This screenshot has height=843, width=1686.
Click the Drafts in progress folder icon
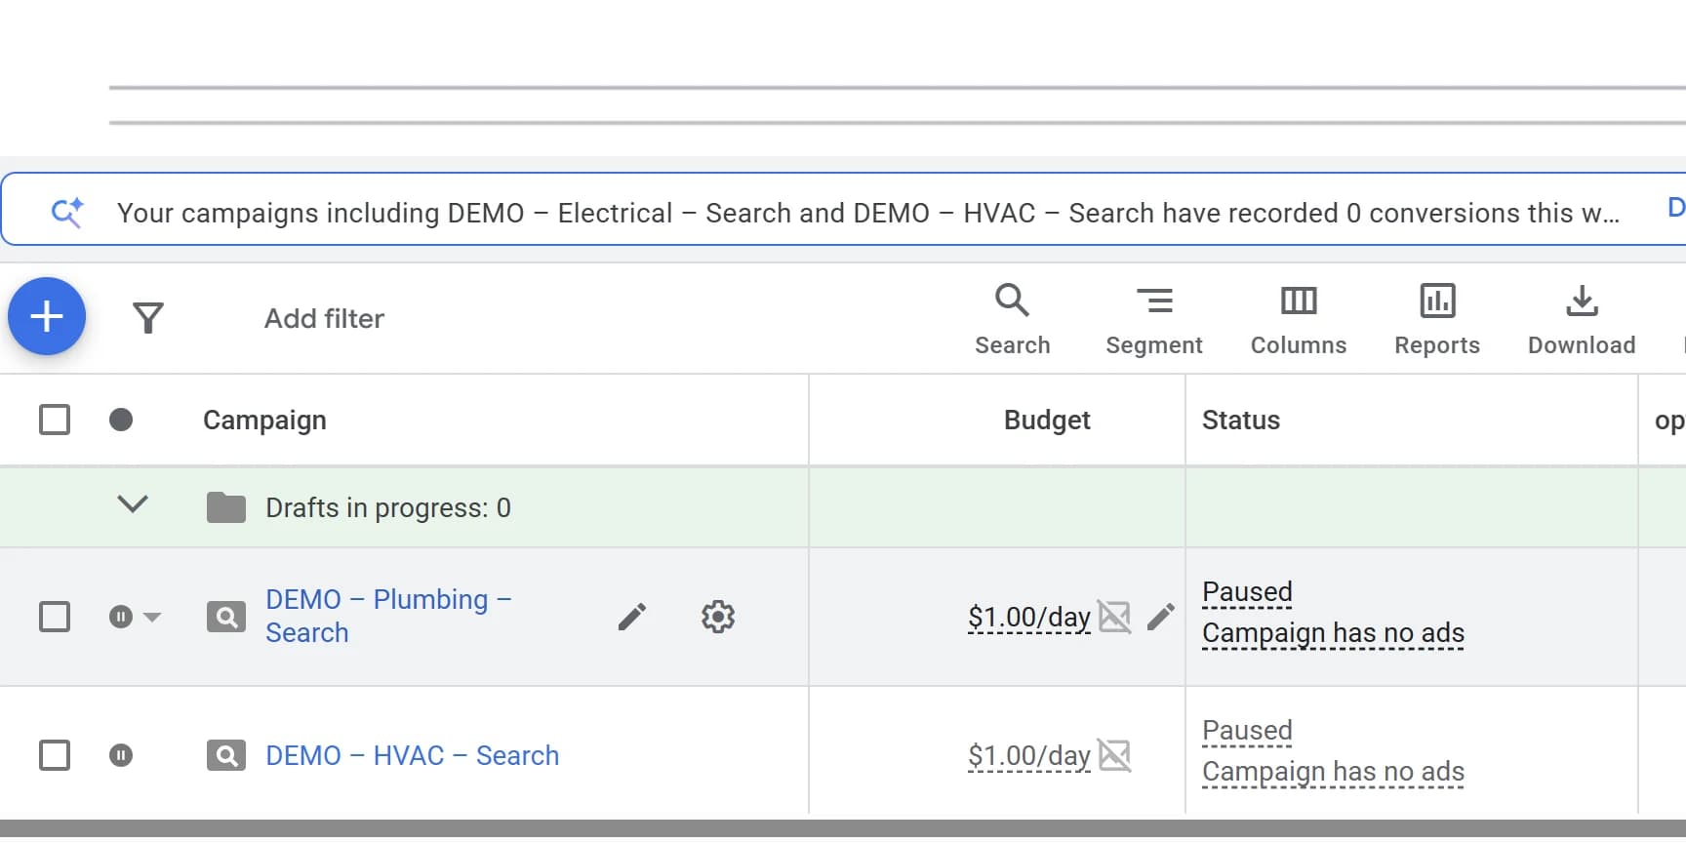(226, 507)
